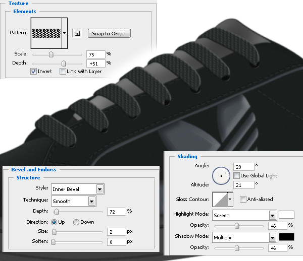
Task: Open the Style dropdown set to Inner Bevel
Action: point(78,189)
